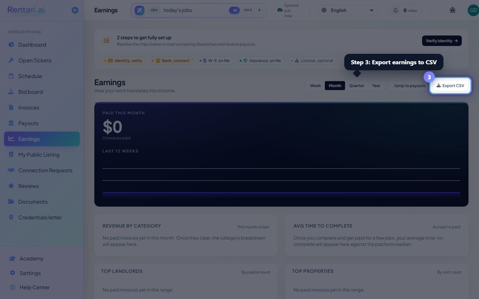
Task: Click the Bid board tag icon
Action: click(11, 92)
